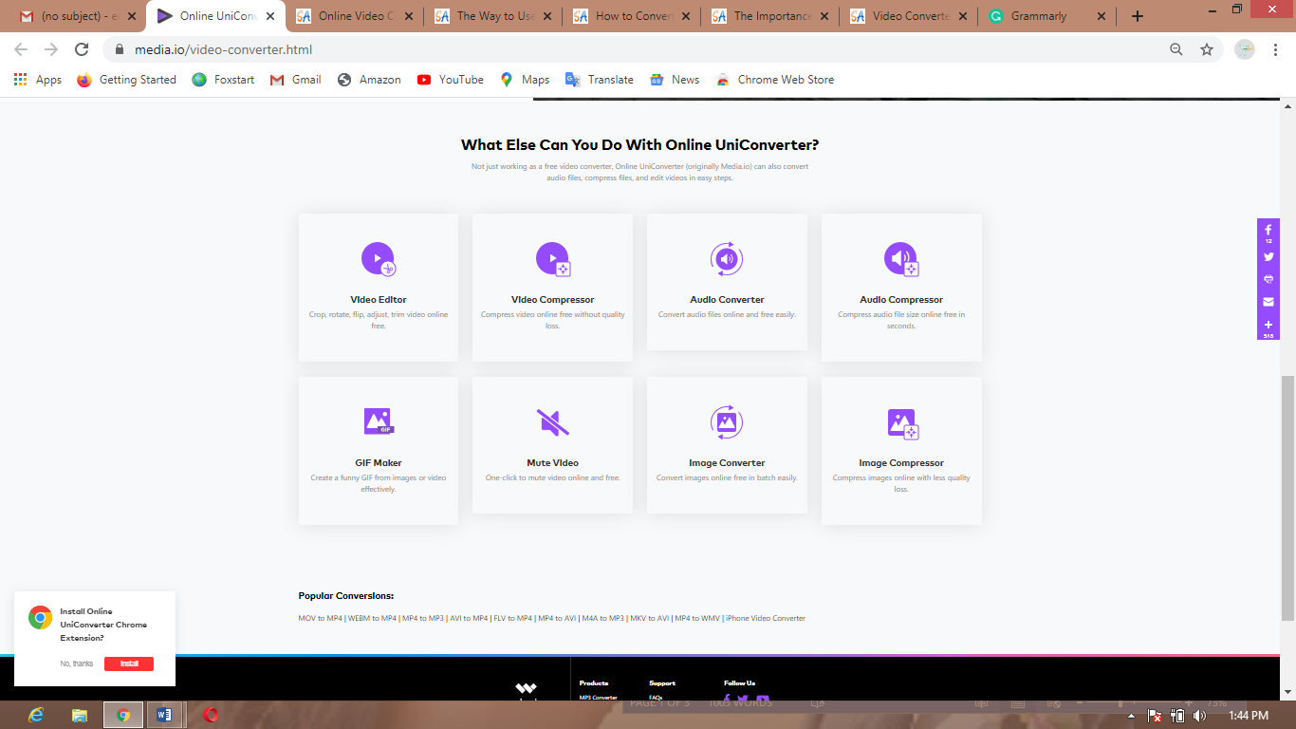The image size is (1296, 729).
Task: Open the AVI to MP4 conversion link
Action: click(x=469, y=618)
